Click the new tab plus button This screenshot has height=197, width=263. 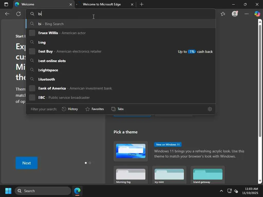(142, 4)
